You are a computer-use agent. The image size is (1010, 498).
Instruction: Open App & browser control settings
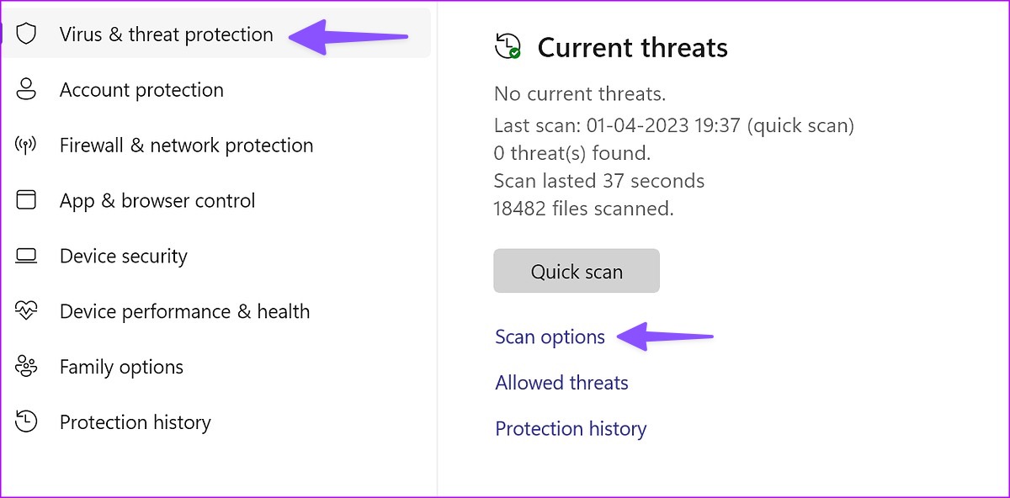coord(216,200)
